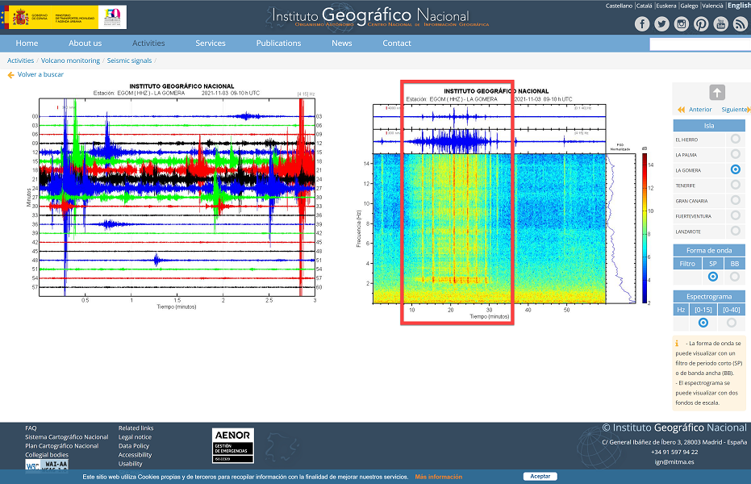Viewport: 751px width, 484px height.
Task: Open the YouTube social icon
Action: (720, 24)
